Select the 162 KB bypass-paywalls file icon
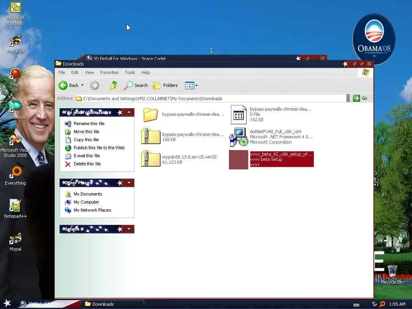412x309 pixels. click(239, 115)
